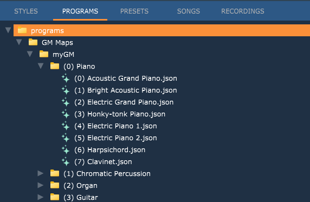
Task: Expand the (1) Chromatic Percussion folder
Action: pyautogui.click(x=41, y=173)
